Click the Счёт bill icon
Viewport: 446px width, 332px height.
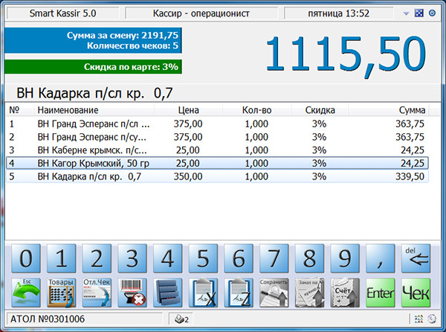[344, 292]
